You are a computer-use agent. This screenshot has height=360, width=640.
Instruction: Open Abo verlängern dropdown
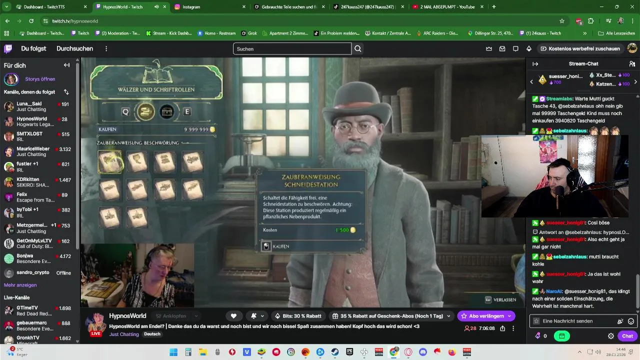tap(509, 316)
